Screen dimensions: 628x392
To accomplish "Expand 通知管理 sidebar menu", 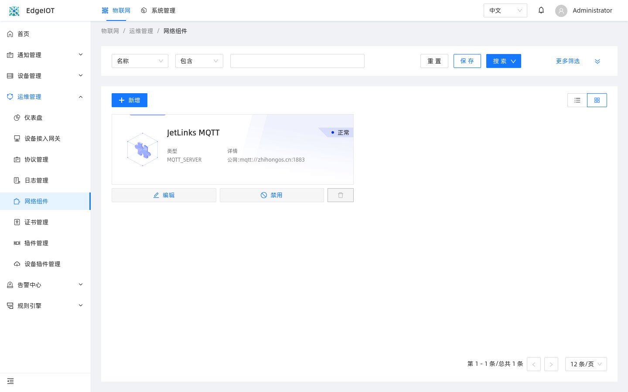I will [45, 55].
